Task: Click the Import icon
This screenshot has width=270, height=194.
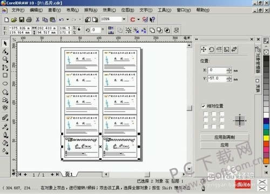Action: 87,19
